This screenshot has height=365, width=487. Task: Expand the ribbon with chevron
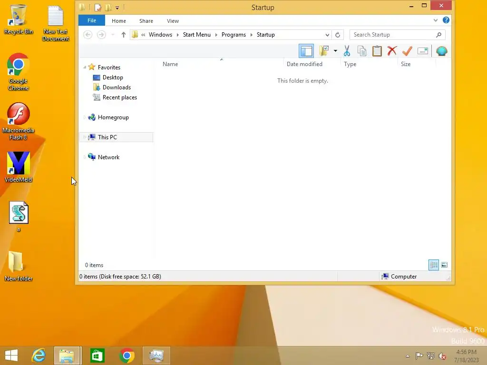coord(436,20)
